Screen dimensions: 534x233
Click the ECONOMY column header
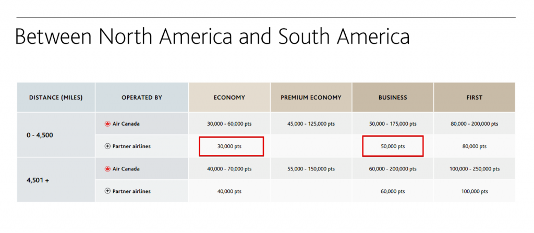pos(229,97)
